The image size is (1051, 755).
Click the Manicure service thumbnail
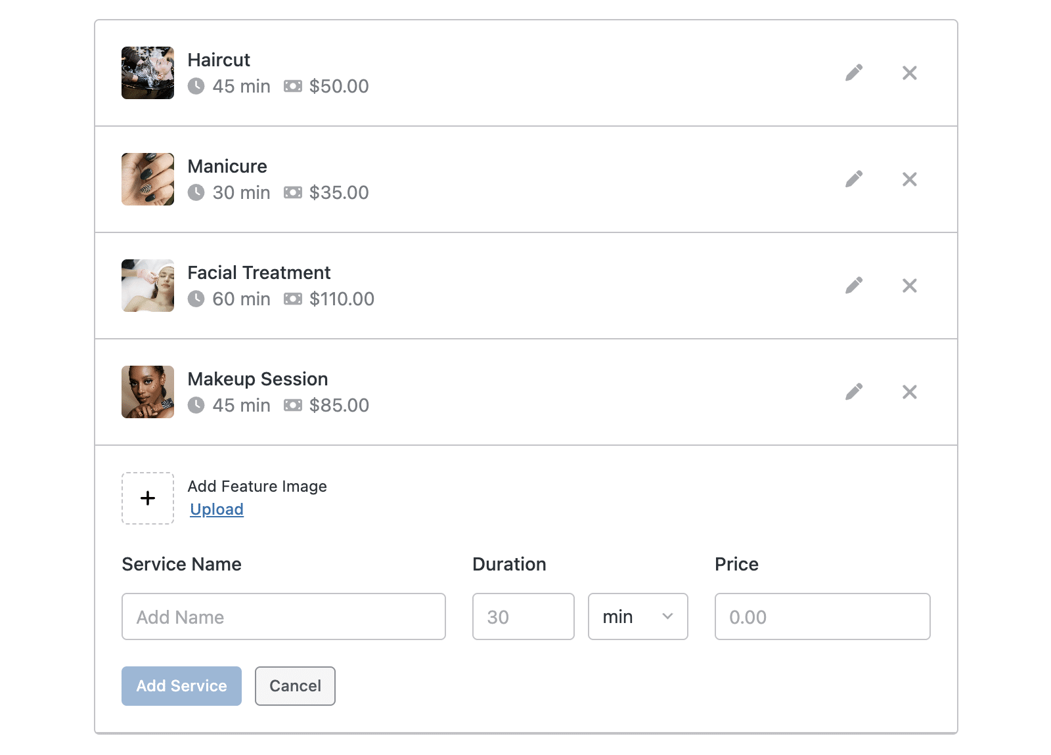(148, 179)
